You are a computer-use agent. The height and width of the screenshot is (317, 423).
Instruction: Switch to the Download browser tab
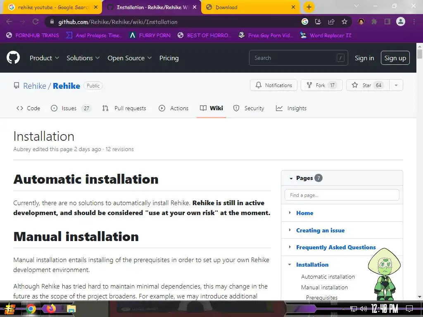(x=250, y=7)
